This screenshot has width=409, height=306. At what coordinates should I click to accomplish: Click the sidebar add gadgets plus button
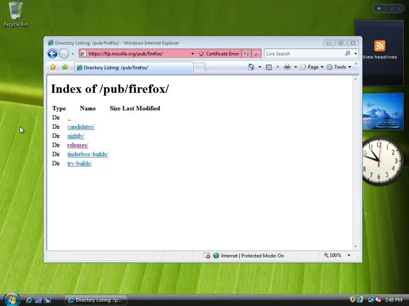click(379, 8)
